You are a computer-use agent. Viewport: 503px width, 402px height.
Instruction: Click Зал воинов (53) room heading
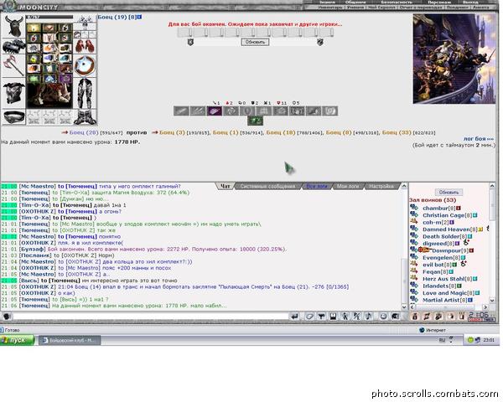[x=433, y=200]
